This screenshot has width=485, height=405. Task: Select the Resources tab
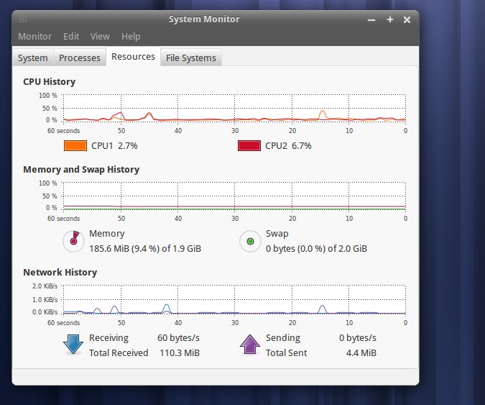pyautogui.click(x=133, y=57)
